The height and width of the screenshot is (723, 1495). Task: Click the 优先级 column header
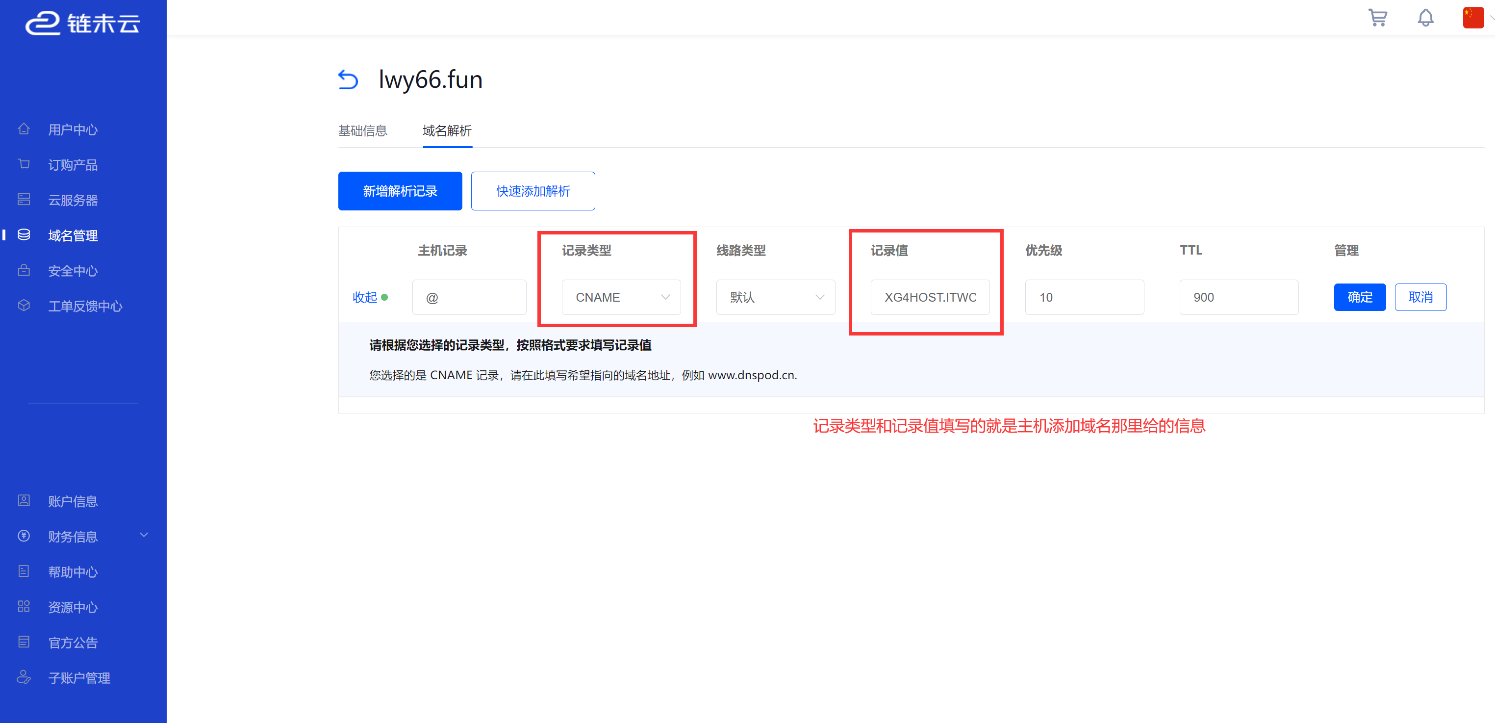[x=1043, y=250]
